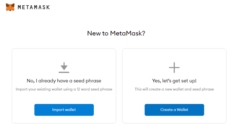Screen dimensions: 238x130
Task: Click the bar beneath the download arrow
Action: coord(64,72)
